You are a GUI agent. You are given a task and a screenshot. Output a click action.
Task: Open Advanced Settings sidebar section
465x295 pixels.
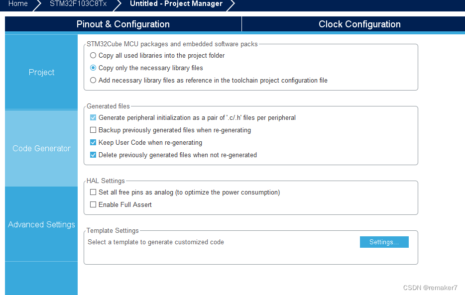click(41, 224)
